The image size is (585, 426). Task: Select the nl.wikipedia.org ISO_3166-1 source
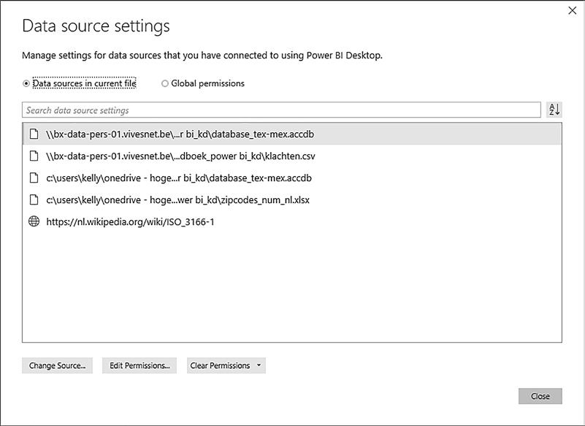[130, 222]
